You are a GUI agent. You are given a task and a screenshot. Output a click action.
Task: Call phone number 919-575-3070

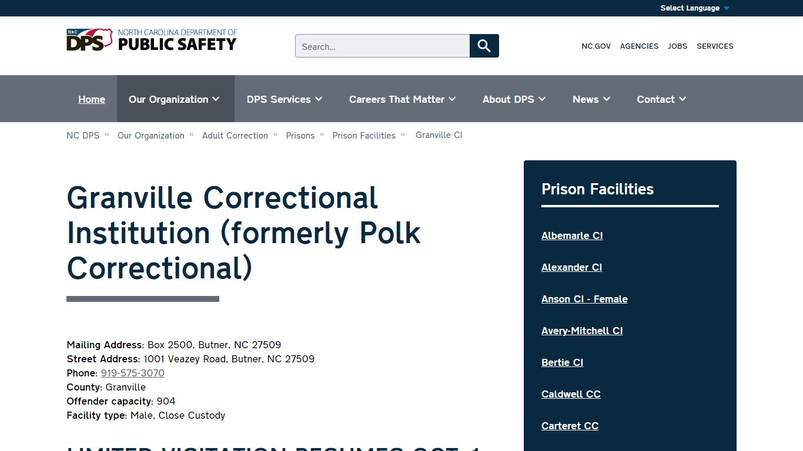(133, 373)
